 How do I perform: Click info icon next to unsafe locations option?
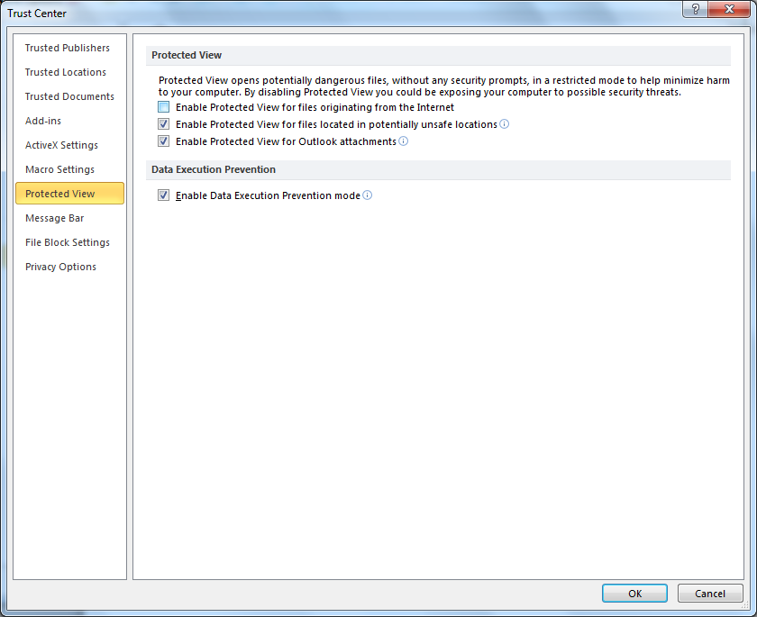[x=504, y=124]
